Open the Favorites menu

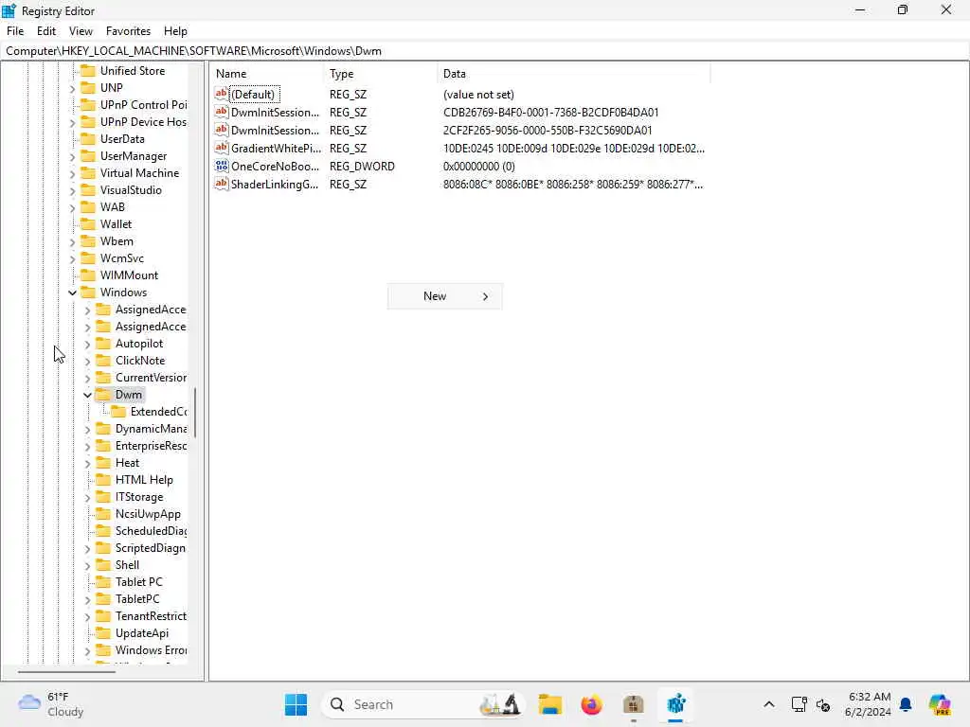[128, 31]
